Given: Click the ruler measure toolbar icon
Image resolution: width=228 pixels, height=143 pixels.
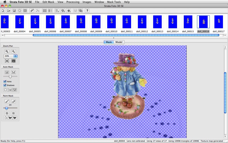Looking at the screenshot, I should (x=32, y=11).
